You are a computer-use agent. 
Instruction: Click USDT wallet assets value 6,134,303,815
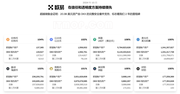pos(124,52)
